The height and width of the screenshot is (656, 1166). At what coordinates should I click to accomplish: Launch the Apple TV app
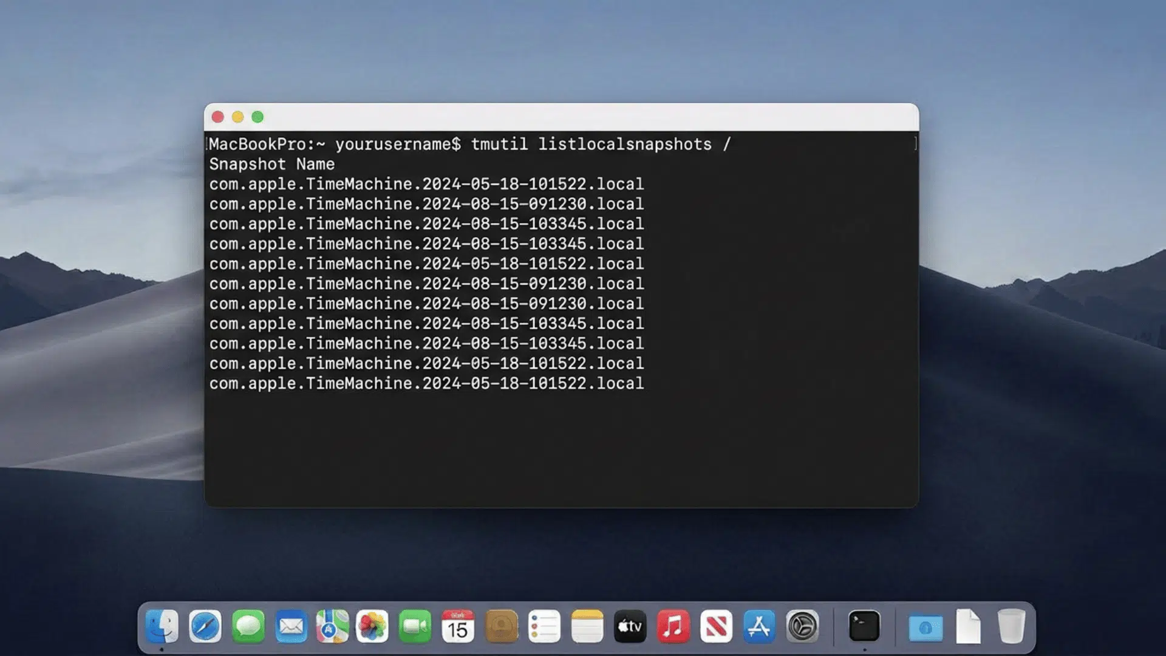click(630, 626)
